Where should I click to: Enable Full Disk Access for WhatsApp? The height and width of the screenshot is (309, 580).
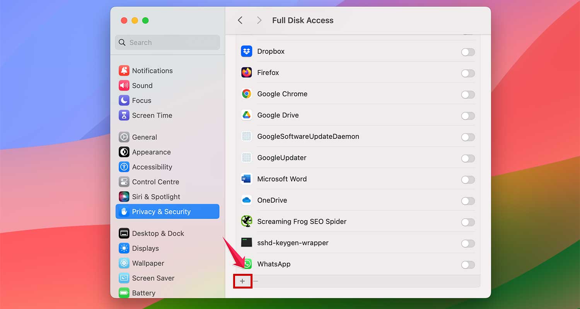coord(467,265)
